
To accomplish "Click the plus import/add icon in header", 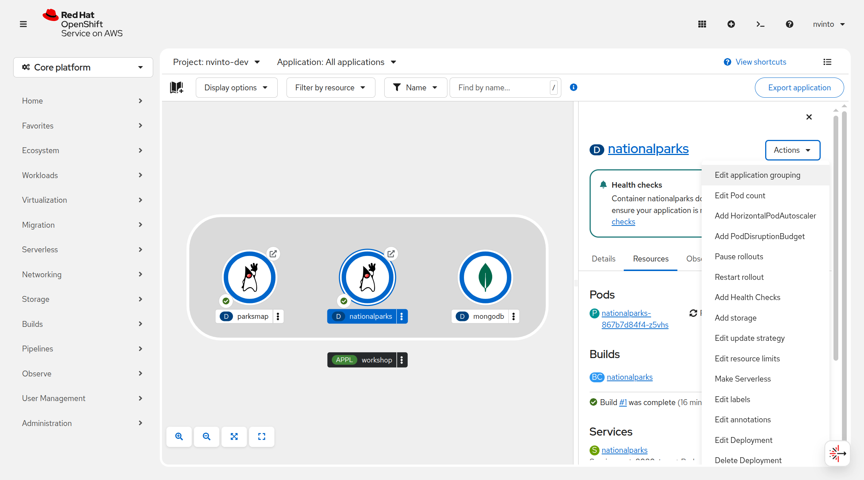I will [x=731, y=24].
